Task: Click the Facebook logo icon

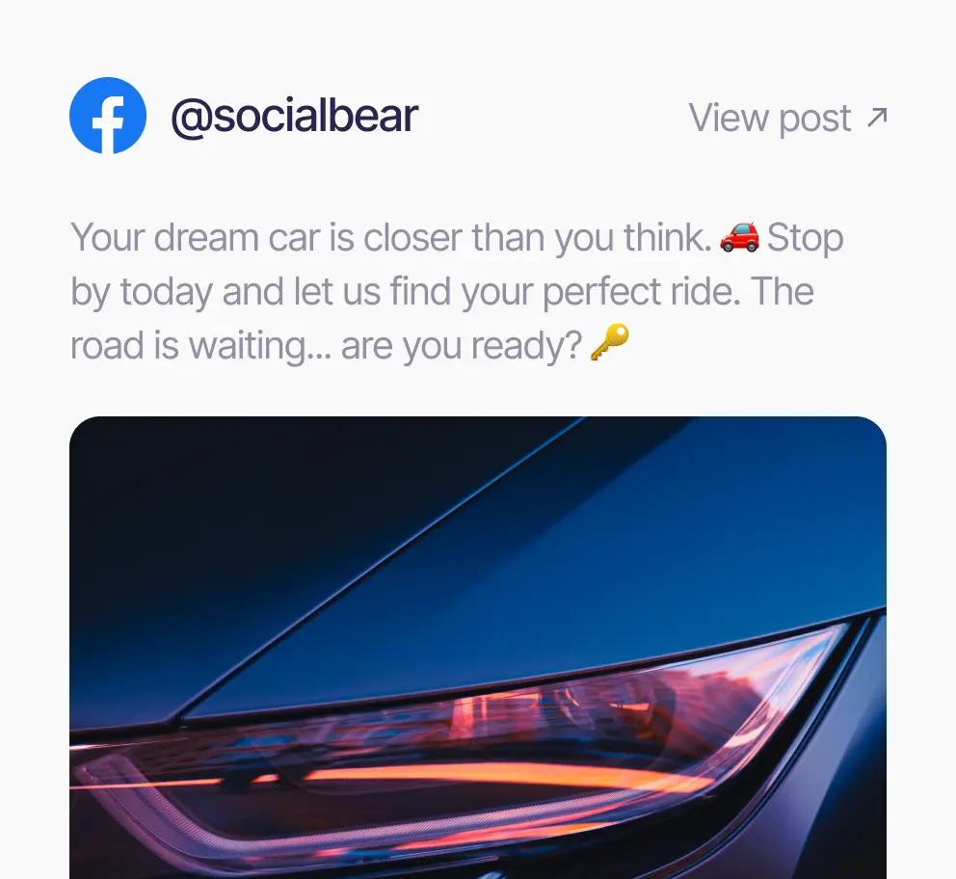Action: click(x=108, y=116)
